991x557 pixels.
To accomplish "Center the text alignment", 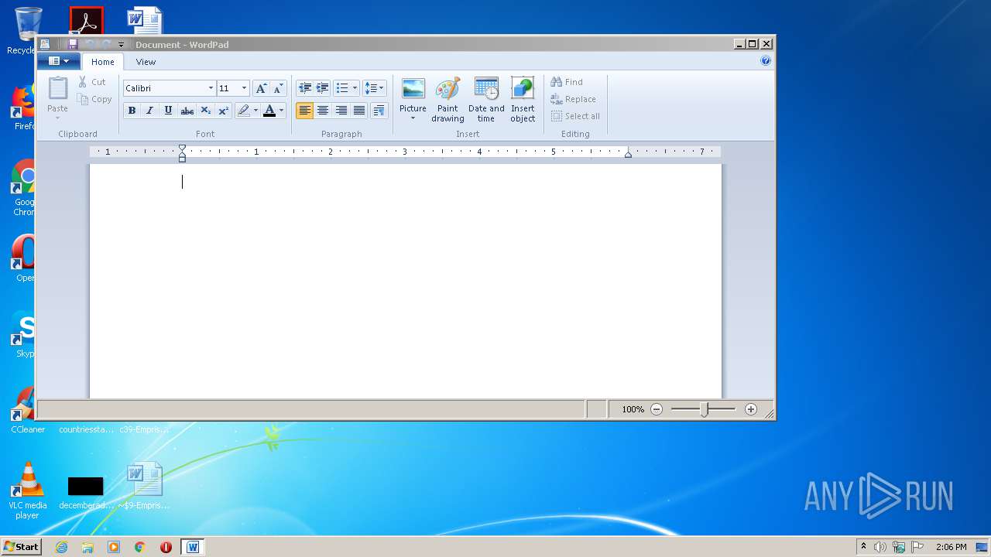I will [x=323, y=111].
